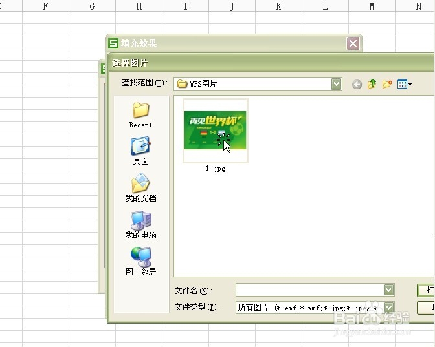This screenshot has width=435, height=347.
Task: Go to 桌面 in the places bar
Action: 140,151
